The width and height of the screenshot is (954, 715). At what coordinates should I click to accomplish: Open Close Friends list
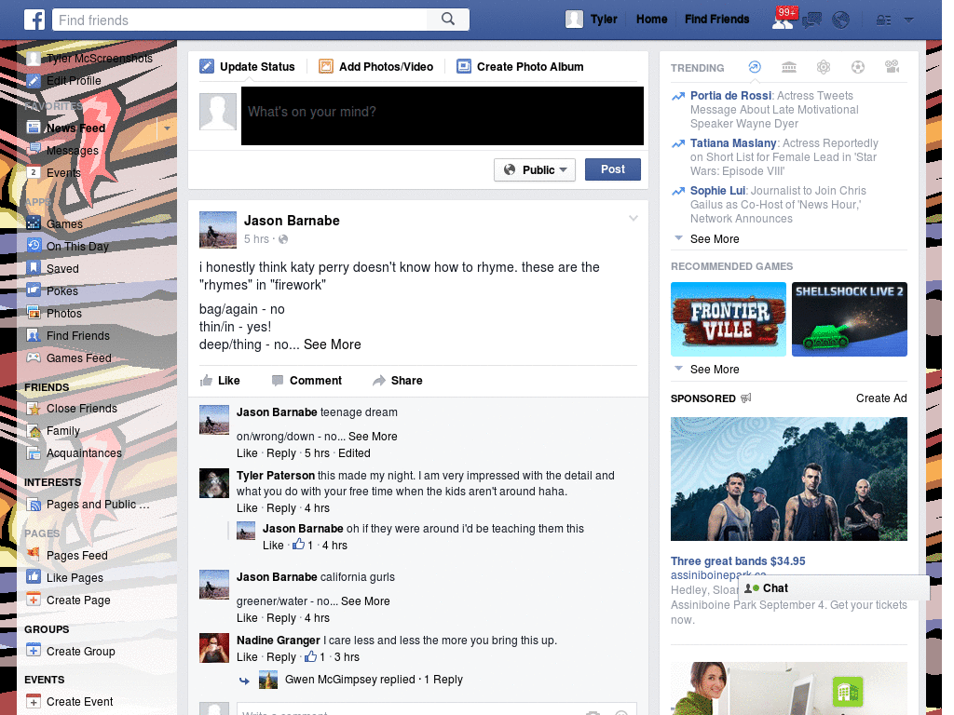82,409
